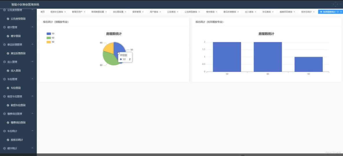This screenshot has width=343, height=156.
Task: Click the icon beside 意见反馈查询 in sidebar
Action: (x=8, y=53)
